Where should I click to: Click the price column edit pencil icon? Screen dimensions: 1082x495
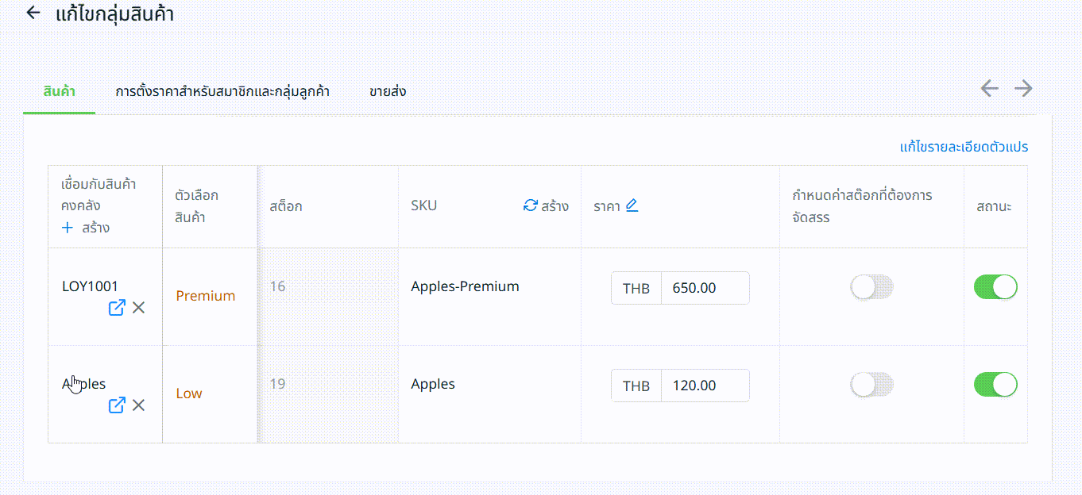632,205
